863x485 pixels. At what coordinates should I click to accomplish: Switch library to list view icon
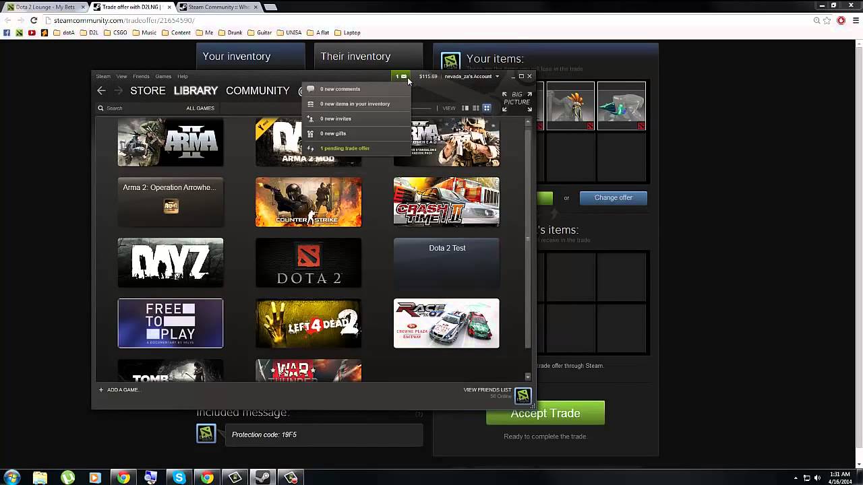point(475,108)
